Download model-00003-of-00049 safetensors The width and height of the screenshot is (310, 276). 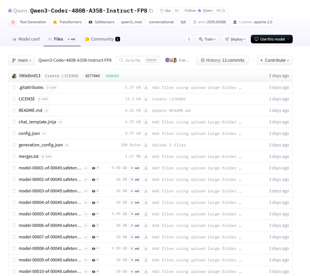coord(146,191)
